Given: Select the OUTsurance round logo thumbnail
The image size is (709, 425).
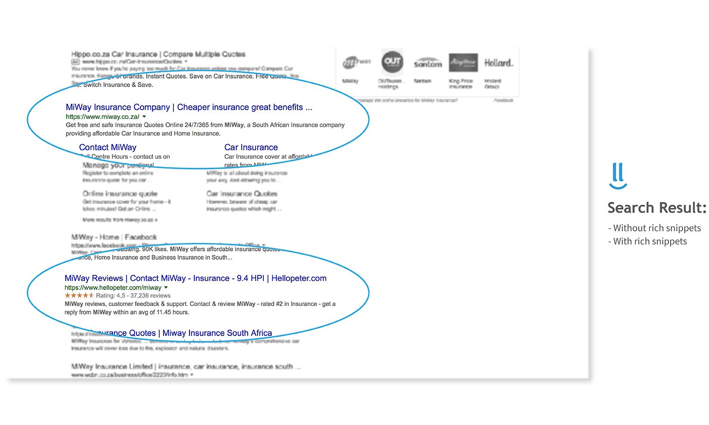Looking at the screenshot, I should point(392,62).
